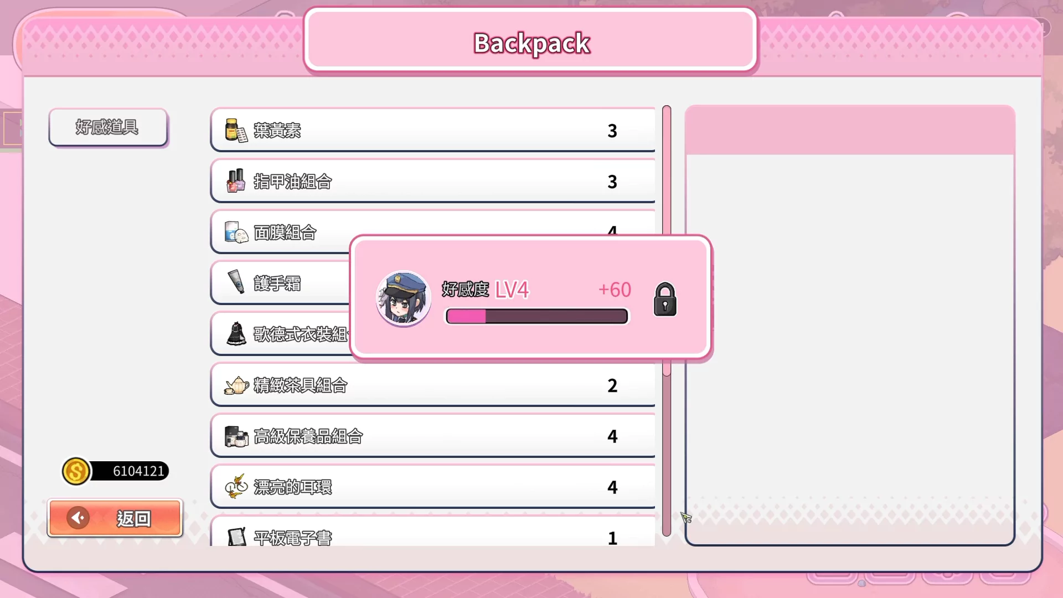Click the hand cream tube icon (護手霜)
1063x598 pixels.
[236, 281]
